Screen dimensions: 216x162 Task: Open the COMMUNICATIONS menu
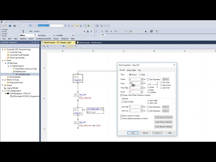coord(44,39)
